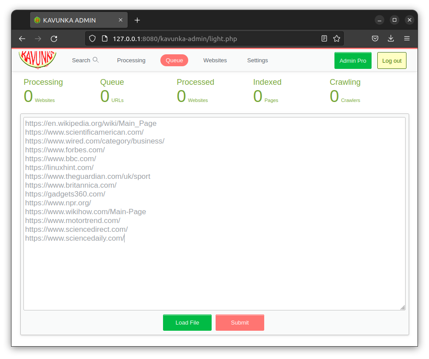This screenshot has height=359, width=429.
Task: Go to the Websites section
Action: tap(215, 60)
